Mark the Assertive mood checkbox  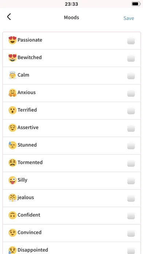131,128
